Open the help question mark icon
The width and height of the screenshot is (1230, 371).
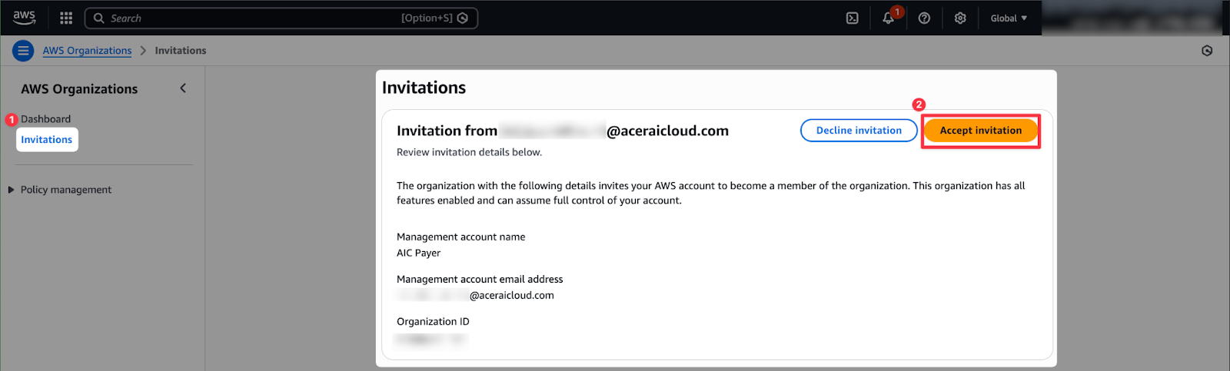(x=924, y=18)
